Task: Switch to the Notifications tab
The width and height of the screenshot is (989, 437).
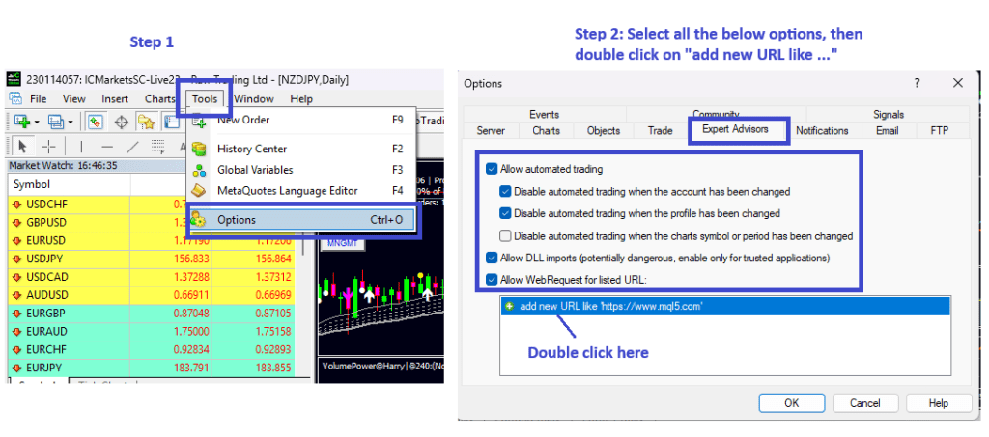Action: 822,131
